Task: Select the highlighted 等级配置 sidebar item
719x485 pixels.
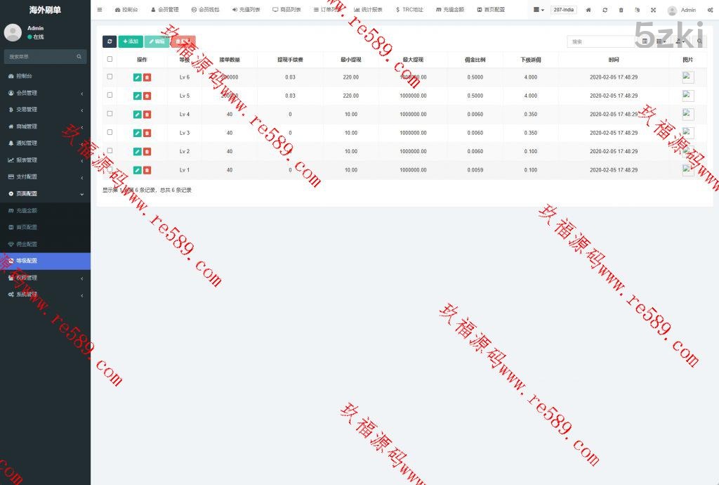Action: (x=45, y=261)
